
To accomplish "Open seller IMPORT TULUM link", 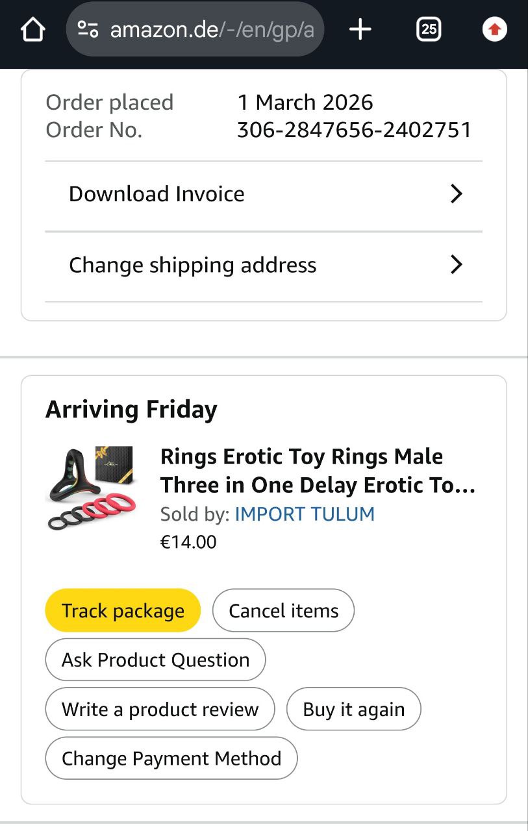I will (x=305, y=514).
